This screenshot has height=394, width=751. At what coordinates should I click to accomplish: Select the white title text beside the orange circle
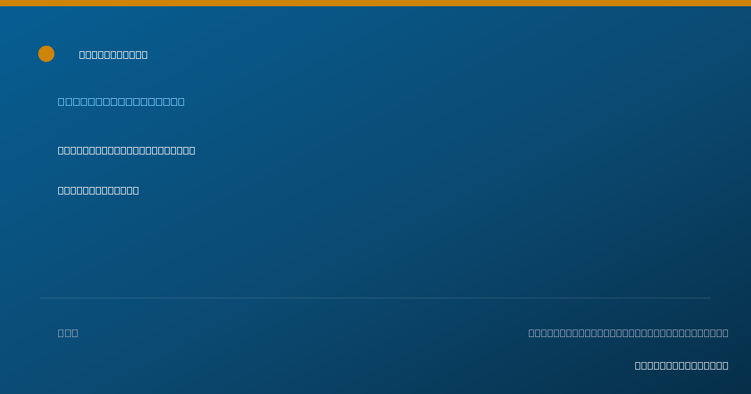click(113, 54)
